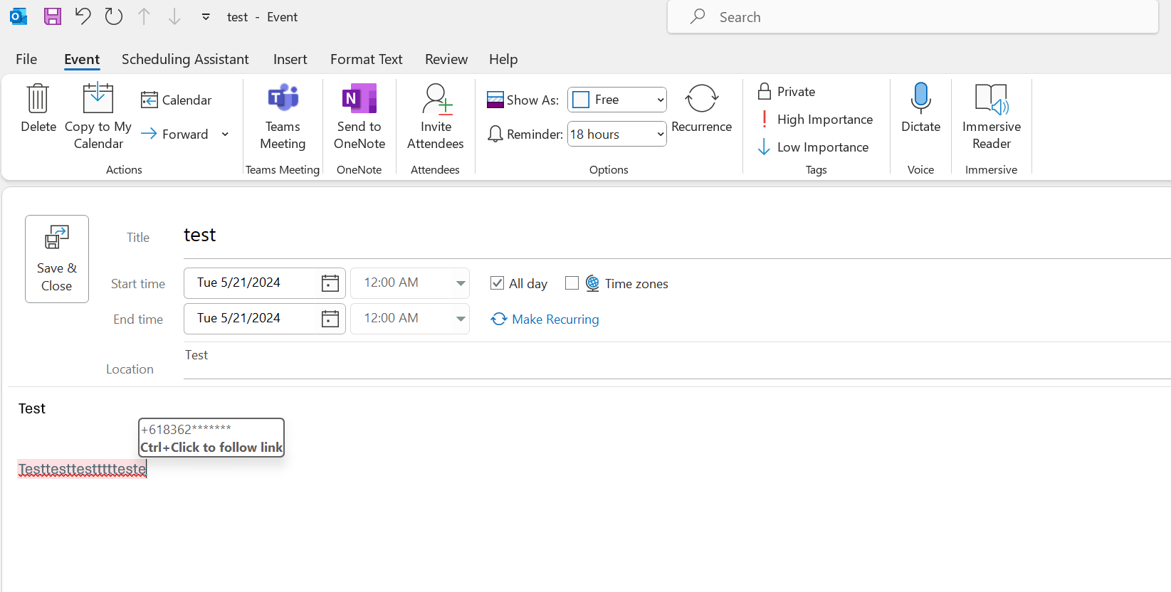Click Copy to My Calendar

click(98, 117)
